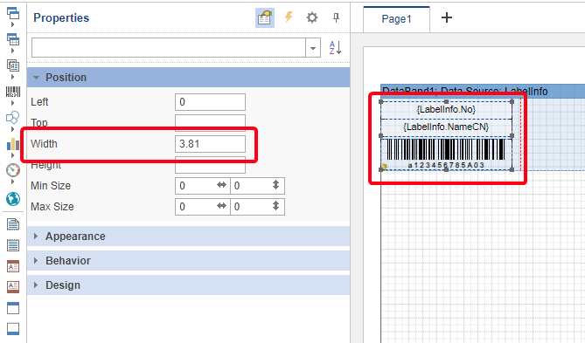The image size is (585, 343).
Task: Show events with the lightning bolt icon
Action: click(289, 17)
